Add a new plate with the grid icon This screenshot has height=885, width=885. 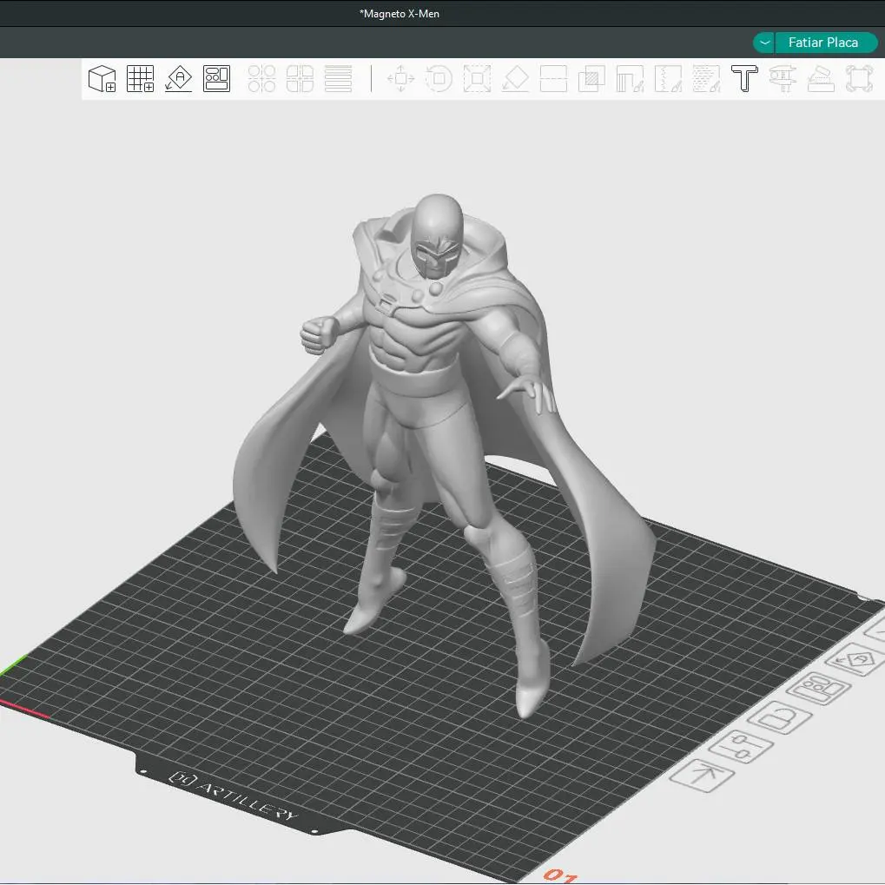pos(141,78)
